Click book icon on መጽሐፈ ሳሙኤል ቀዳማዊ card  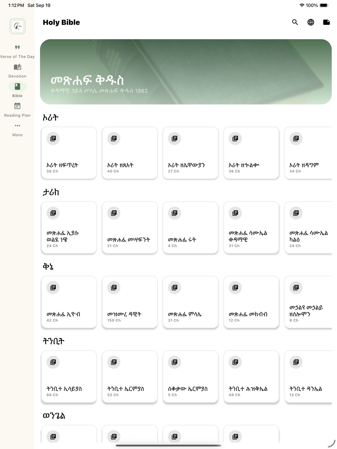point(235,213)
